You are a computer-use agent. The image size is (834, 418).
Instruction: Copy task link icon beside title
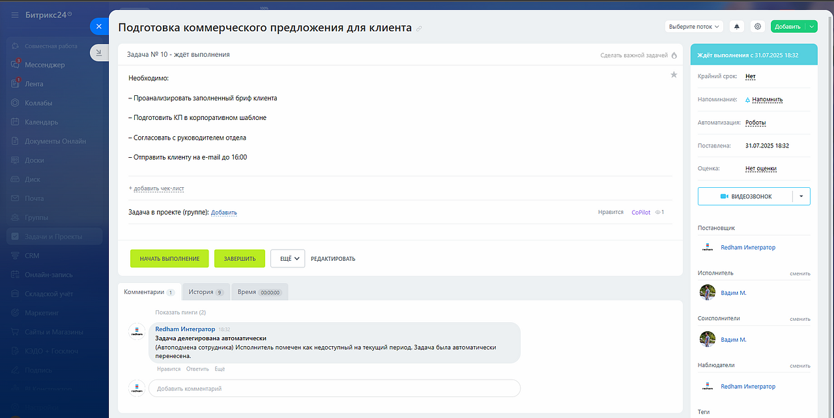click(420, 28)
